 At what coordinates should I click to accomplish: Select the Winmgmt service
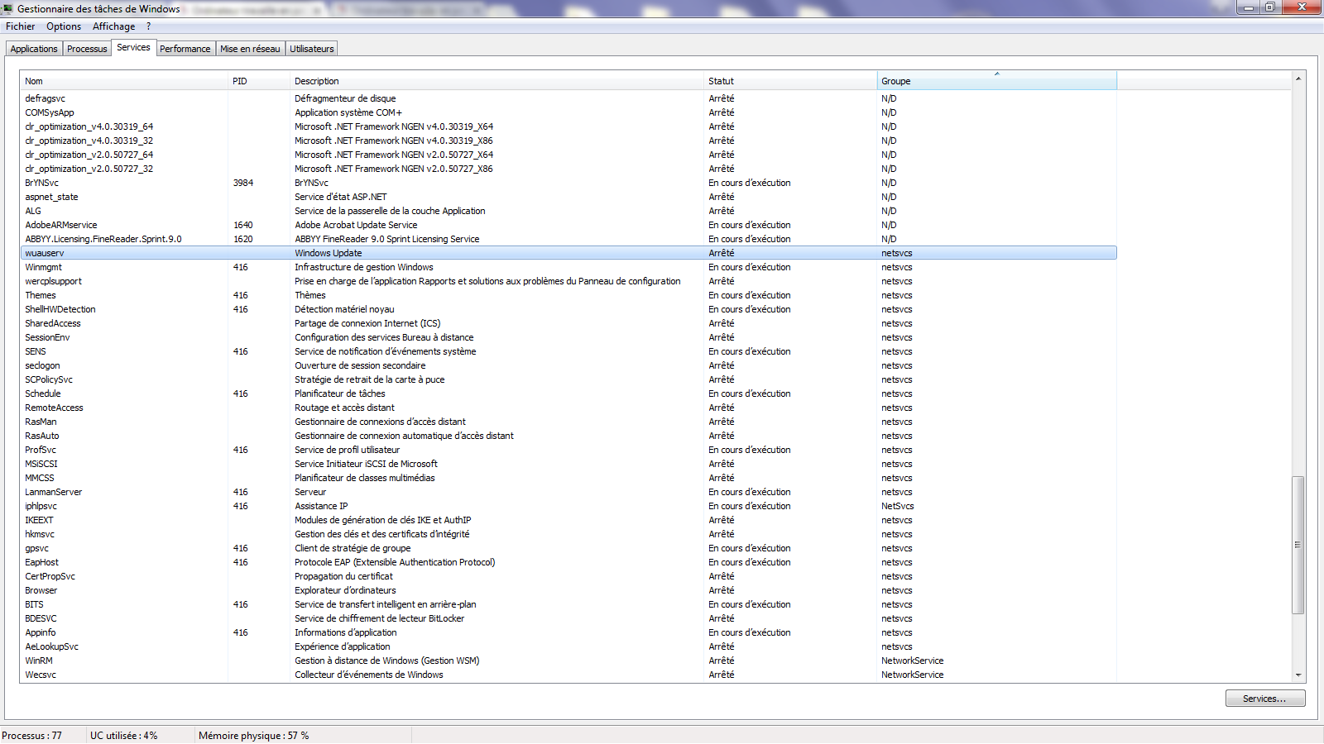[x=568, y=267]
